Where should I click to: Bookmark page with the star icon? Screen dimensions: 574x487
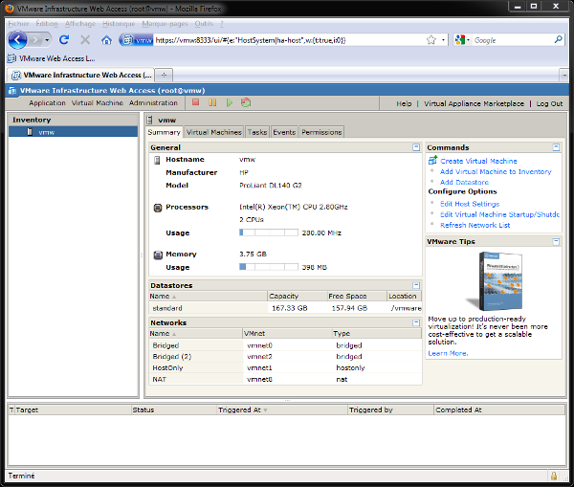tap(431, 40)
